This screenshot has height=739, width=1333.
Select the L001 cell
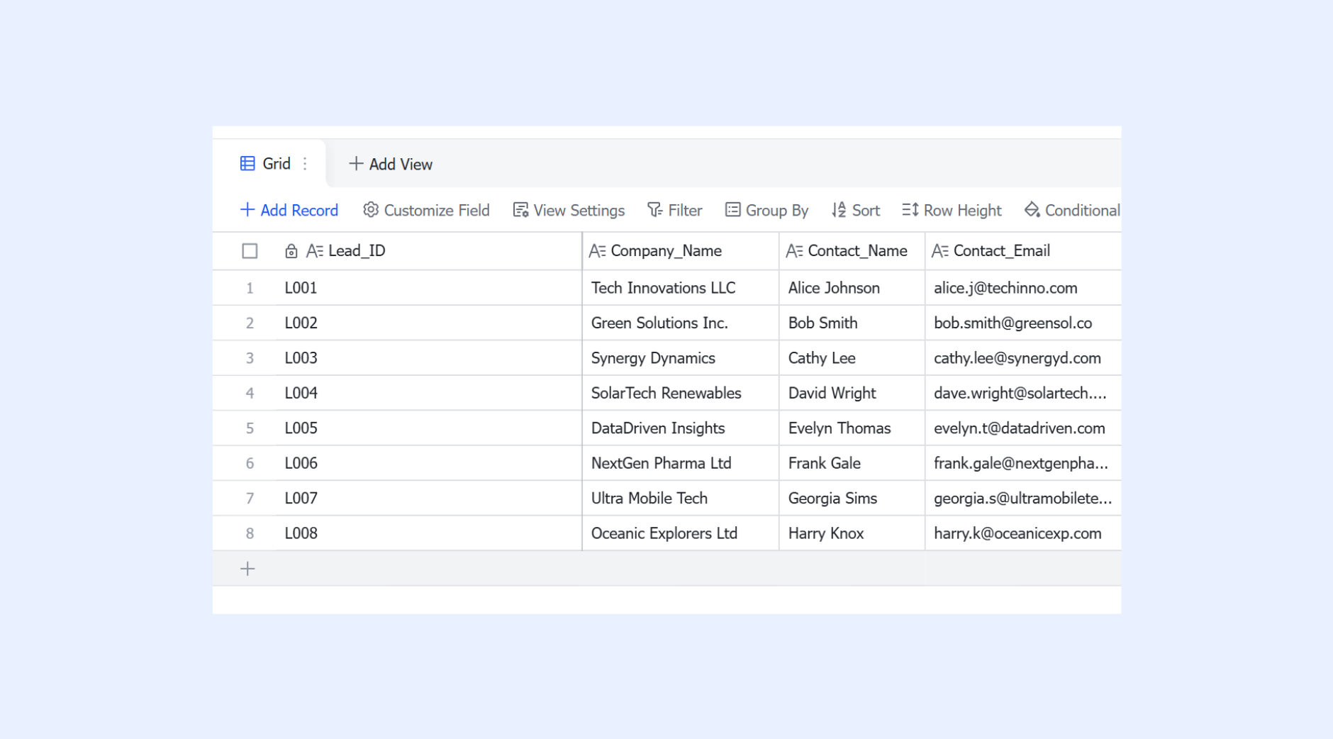pyautogui.click(x=429, y=288)
